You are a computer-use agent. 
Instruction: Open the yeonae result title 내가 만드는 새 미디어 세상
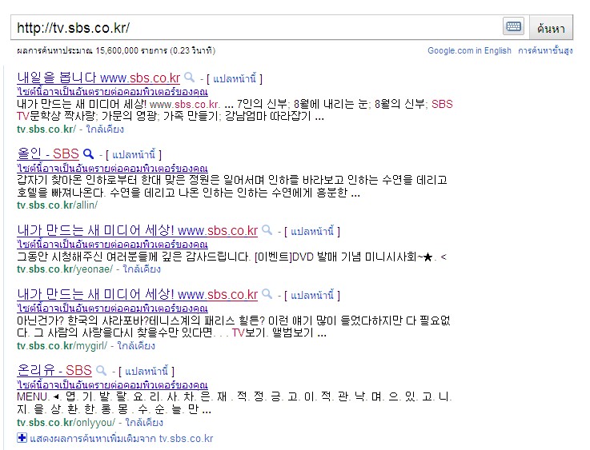(x=138, y=230)
